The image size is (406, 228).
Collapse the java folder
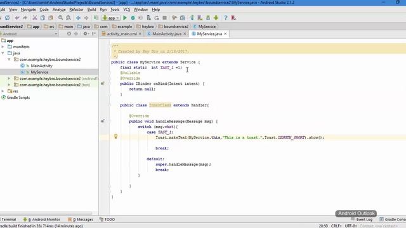pos(3,53)
